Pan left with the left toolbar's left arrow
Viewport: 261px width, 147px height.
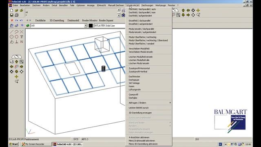pyautogui.click(x=11, y=67)
